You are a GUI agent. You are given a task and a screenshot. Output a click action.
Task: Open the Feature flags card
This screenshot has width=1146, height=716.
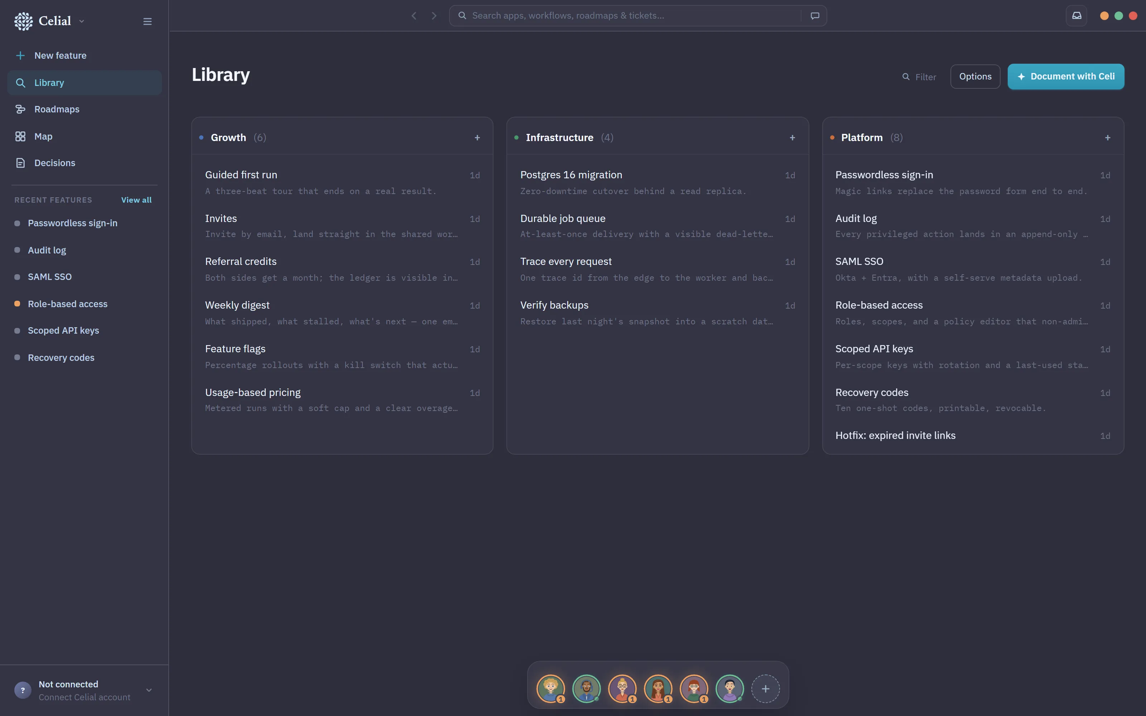coord(342,356)
